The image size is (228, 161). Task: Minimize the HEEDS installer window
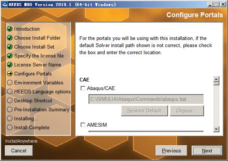(x=210, y=4)
